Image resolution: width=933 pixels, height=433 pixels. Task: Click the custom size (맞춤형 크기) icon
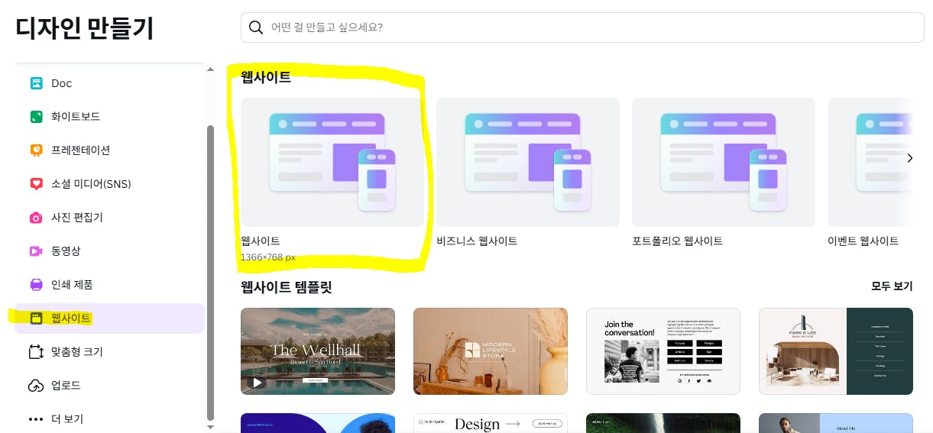coord(36,352)
